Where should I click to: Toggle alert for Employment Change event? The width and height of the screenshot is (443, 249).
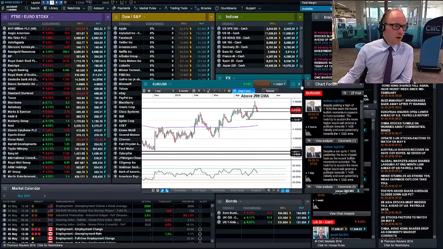[200, 229]
